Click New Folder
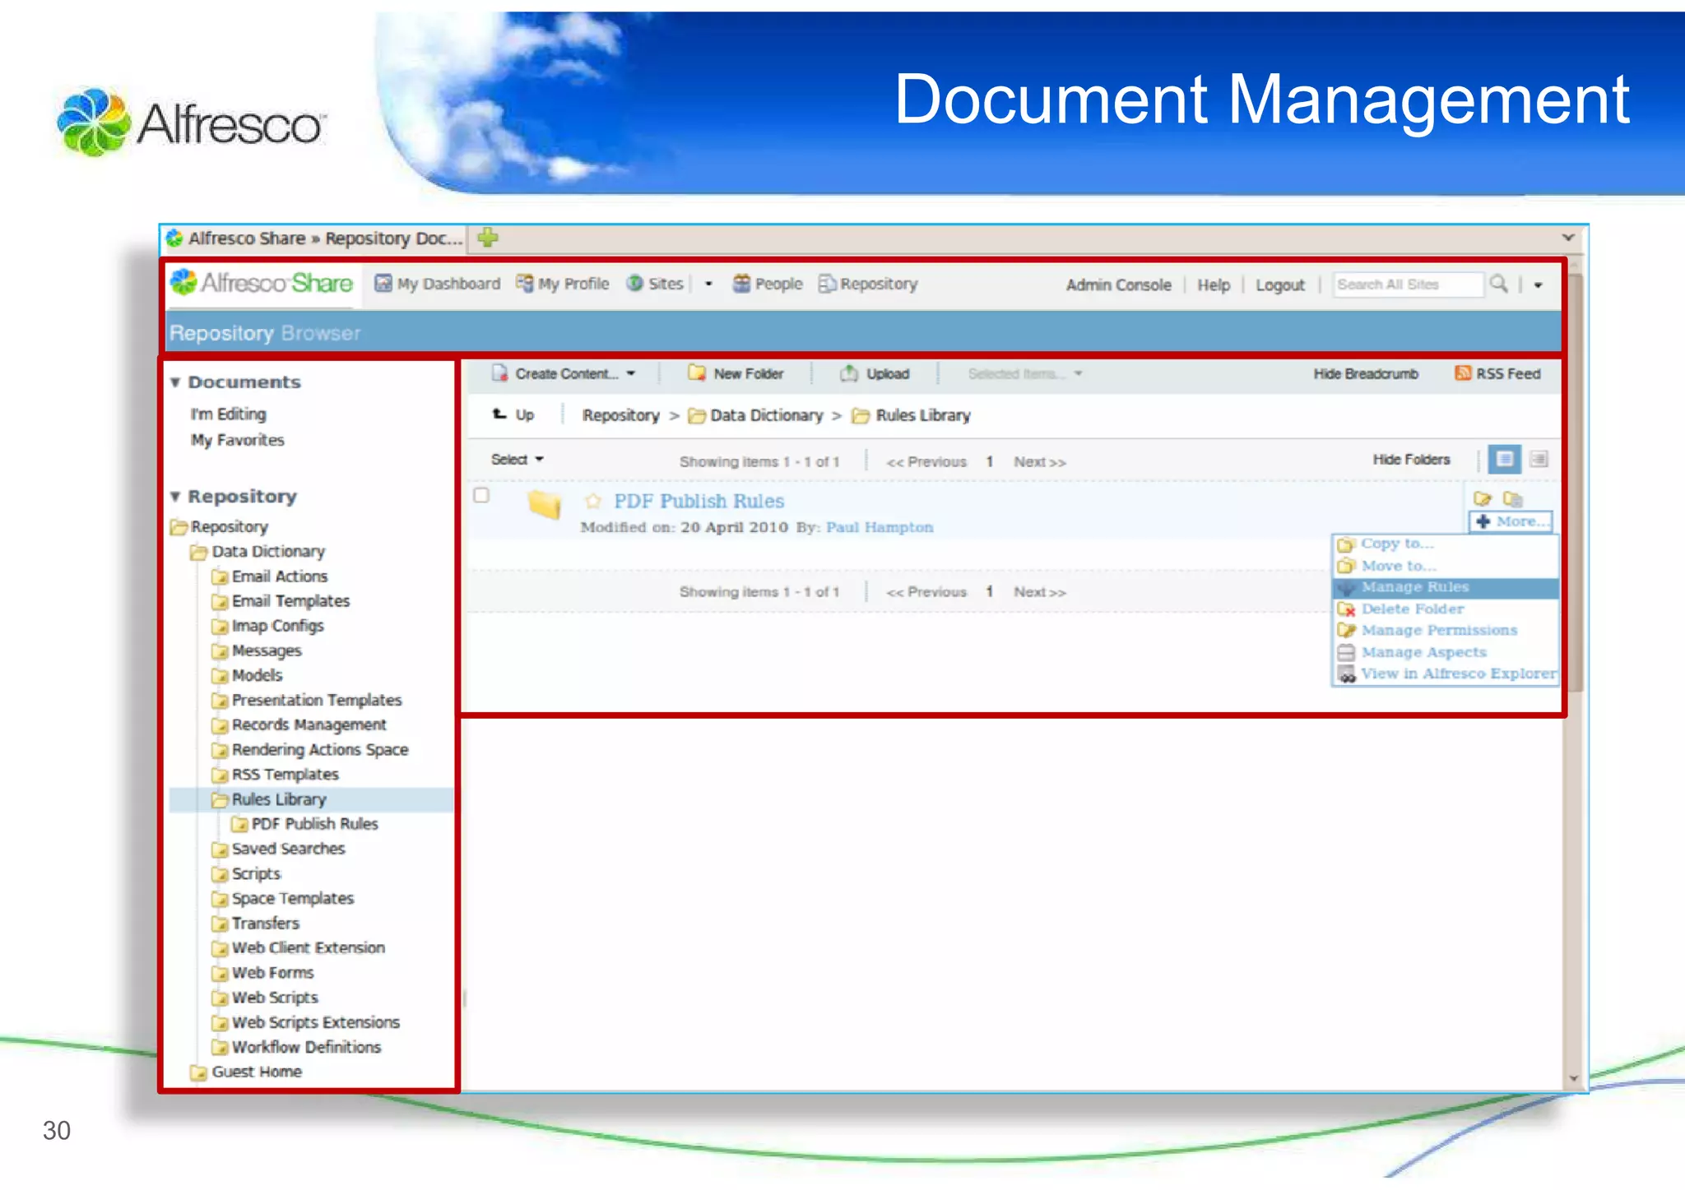1685x1190 pixels. [736, 373]
